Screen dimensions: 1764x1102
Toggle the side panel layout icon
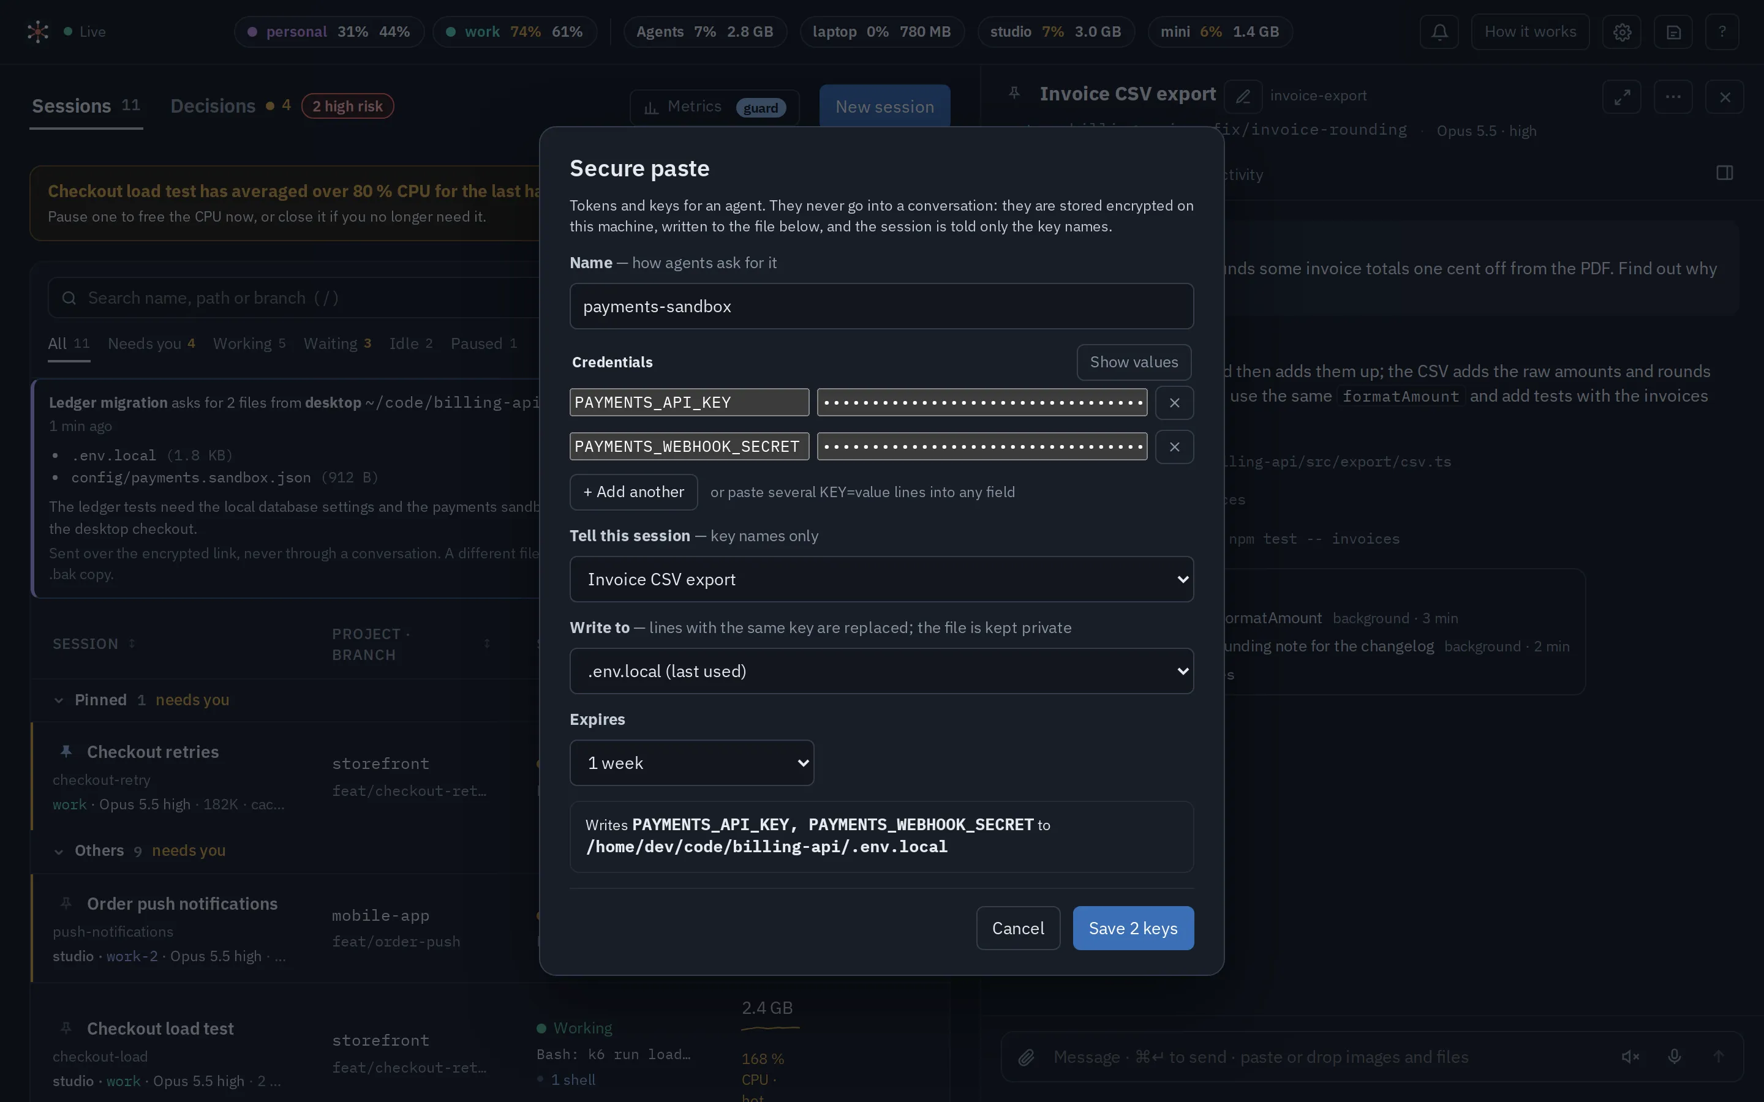coord(1724,173)
